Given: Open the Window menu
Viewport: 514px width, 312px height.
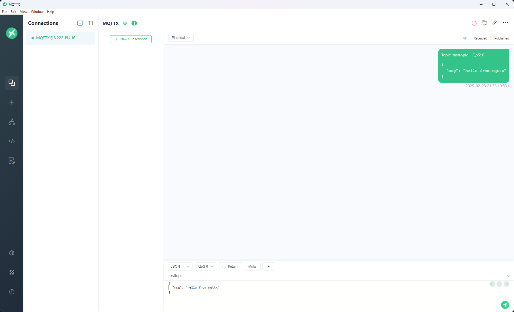Looking at the screenshot, I should pyautogui.click(x=37, y=12).
